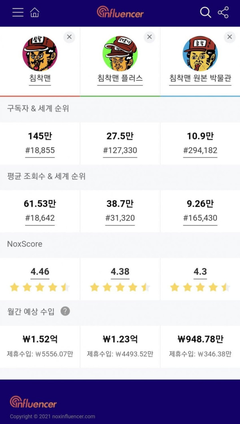Image resolution: width=240 pixels, height=424 pixels.
Task: Click the footer influencer logo
Action: point(33,402)
